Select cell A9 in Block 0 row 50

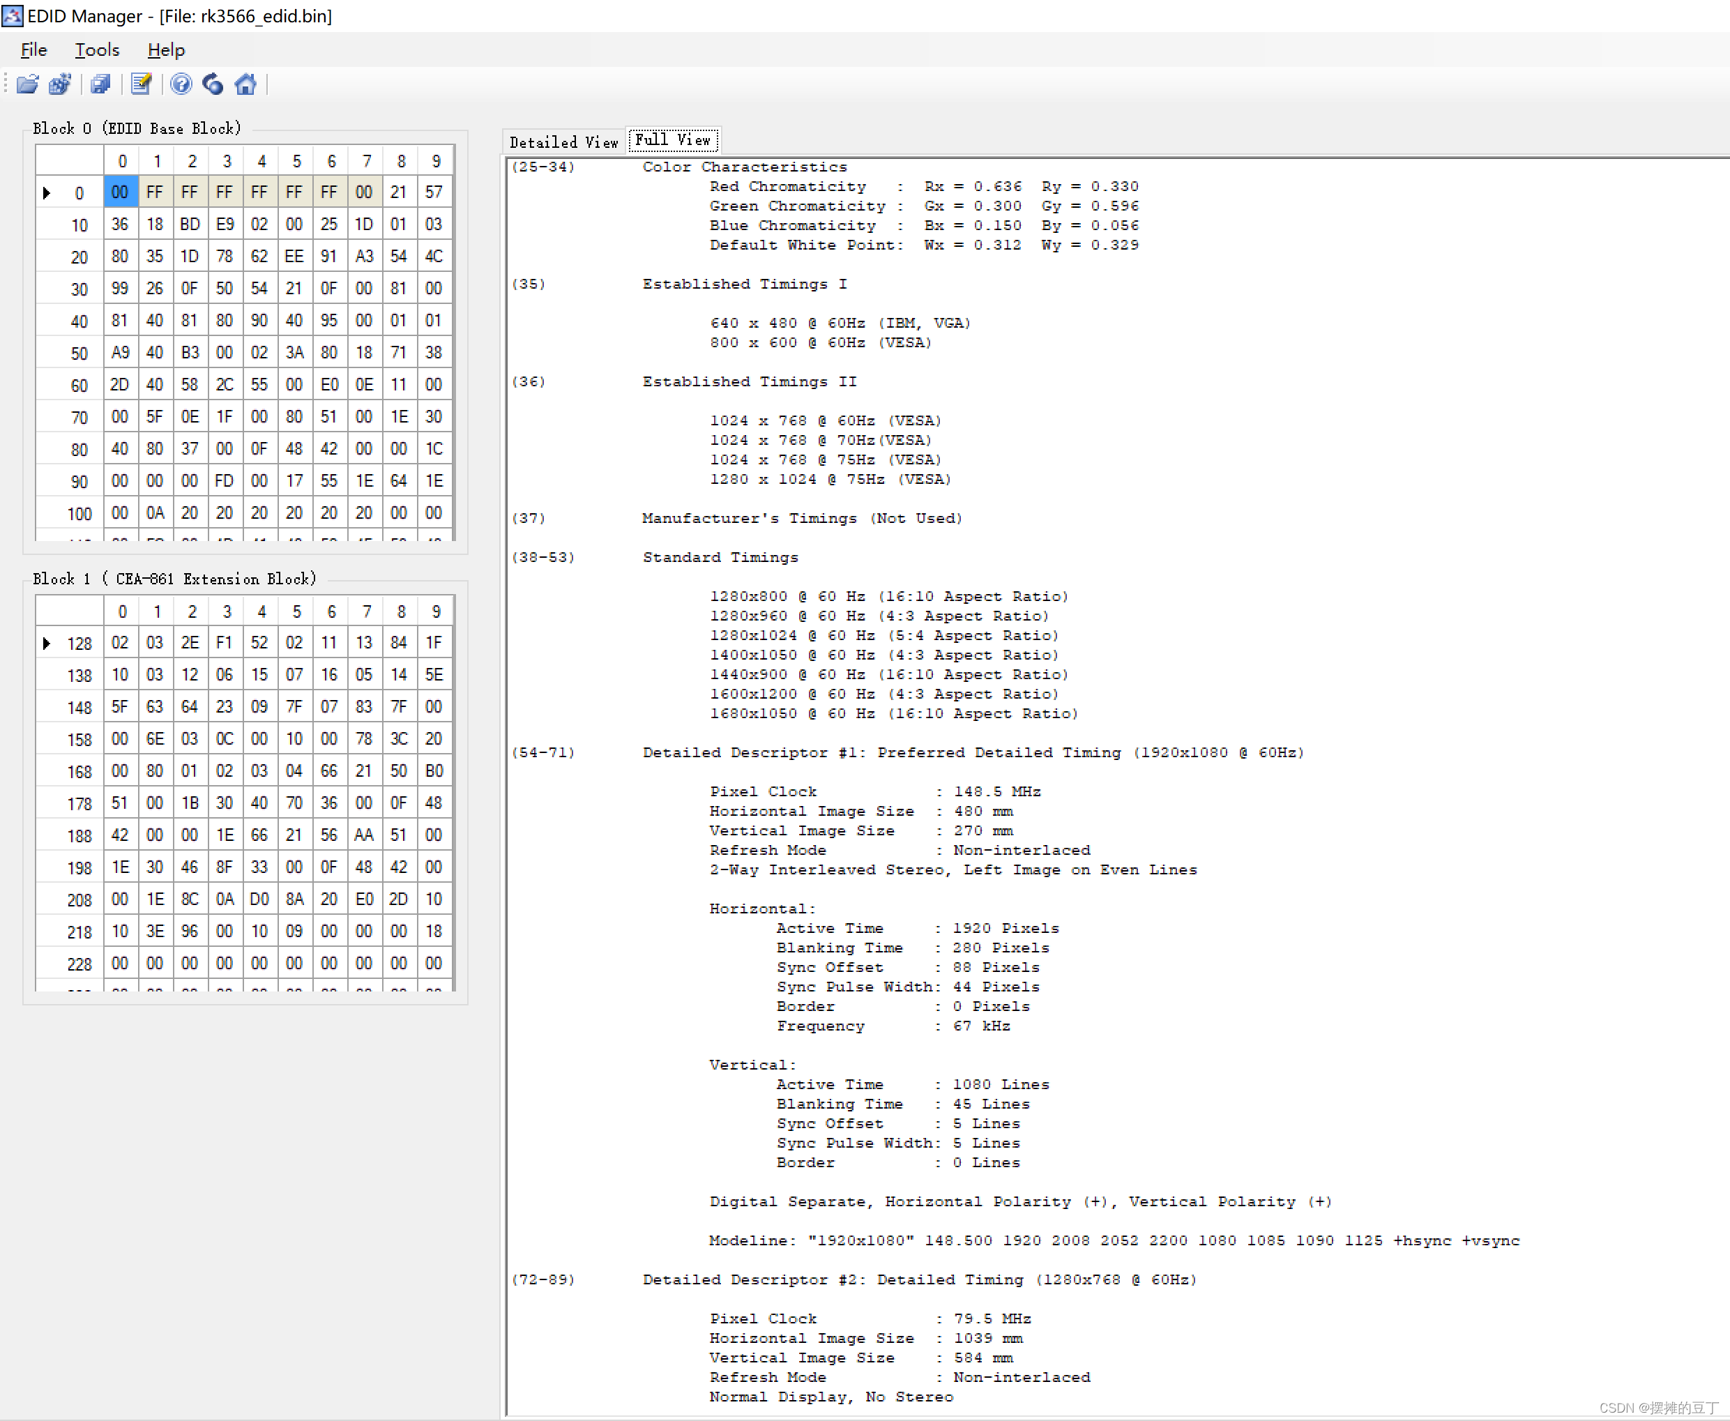121,352
